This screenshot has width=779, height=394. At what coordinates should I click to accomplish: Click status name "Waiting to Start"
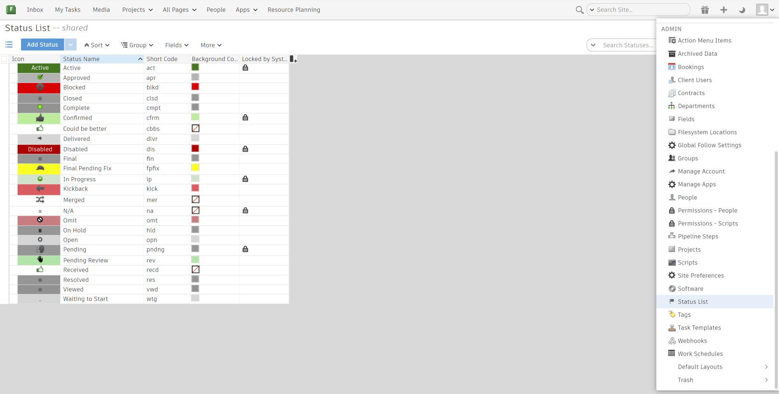coord(86,299)
